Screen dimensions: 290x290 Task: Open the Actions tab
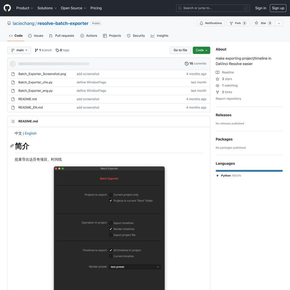click(89, 36)
